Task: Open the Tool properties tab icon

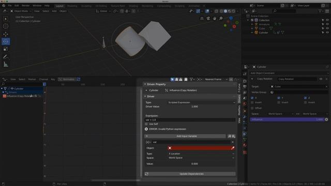Action: point(245,74)
